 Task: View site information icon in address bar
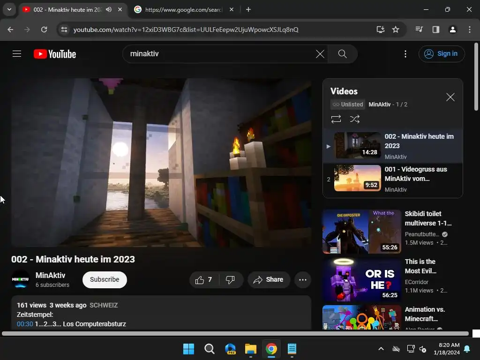click(x=64, y=30)
